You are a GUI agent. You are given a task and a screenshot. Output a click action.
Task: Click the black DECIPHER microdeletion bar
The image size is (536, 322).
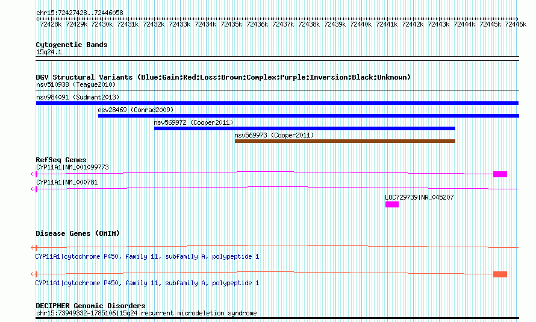click(x=277, y=318)
